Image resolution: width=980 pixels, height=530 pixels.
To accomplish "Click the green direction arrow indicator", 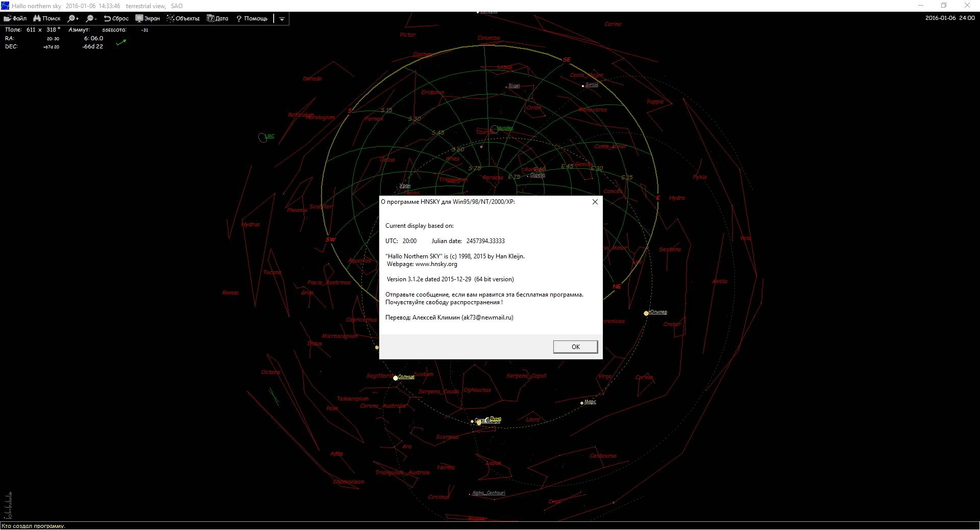I will click(121, 42).
